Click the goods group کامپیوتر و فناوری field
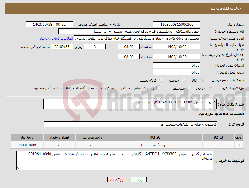249x188 pixels. click(131, 124)
